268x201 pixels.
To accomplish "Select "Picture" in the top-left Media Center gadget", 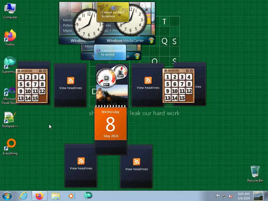I will point(68,25).
